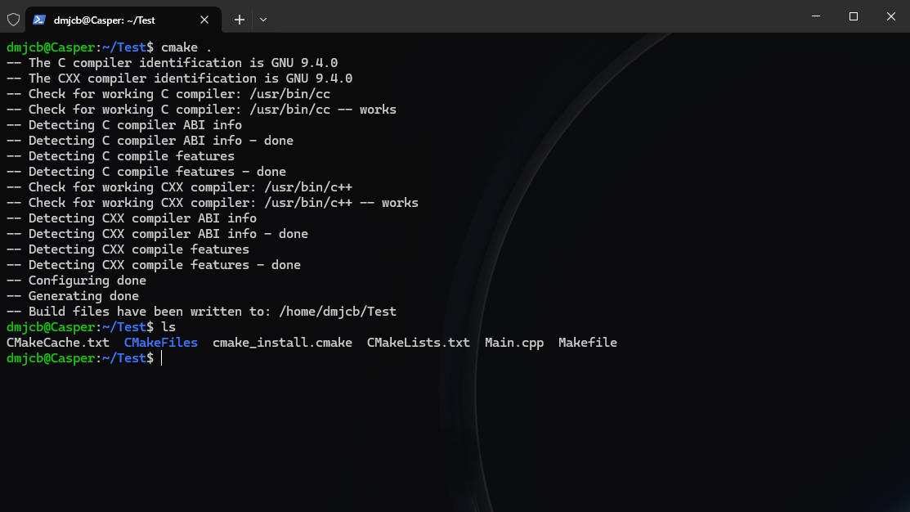Click 'Detecting C compile features - done' line
This screenshot has width=910, height=512.
coord(146,172)
